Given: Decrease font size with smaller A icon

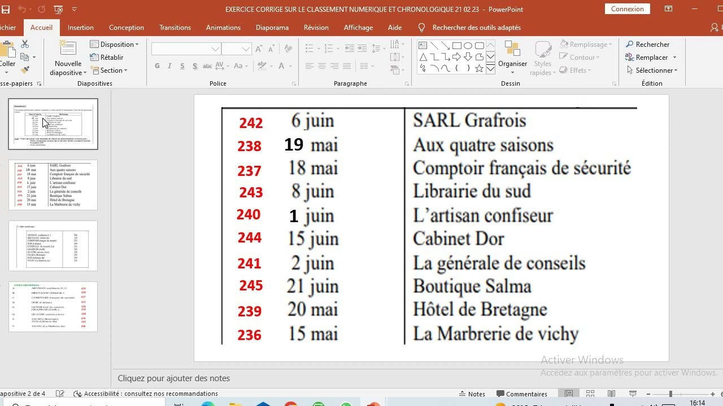Looking at the screenshot, I should [271, 49].
